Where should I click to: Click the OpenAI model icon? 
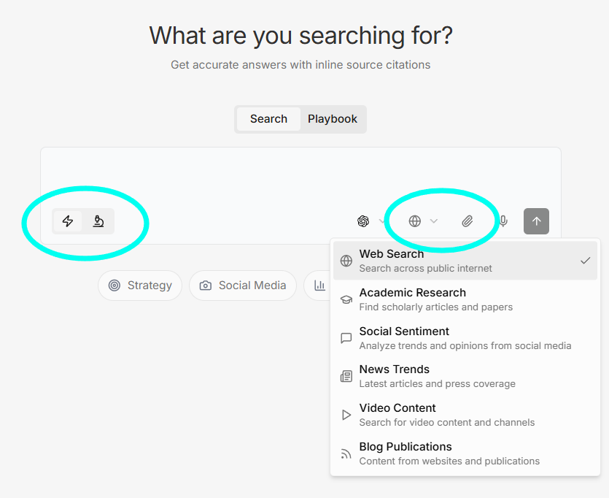(x=363, y=221)
